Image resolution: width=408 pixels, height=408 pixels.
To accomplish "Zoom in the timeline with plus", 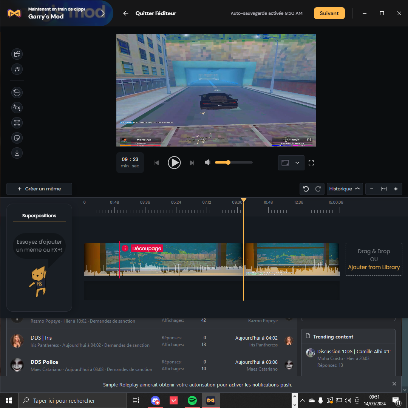I will [x=396, y=189].
